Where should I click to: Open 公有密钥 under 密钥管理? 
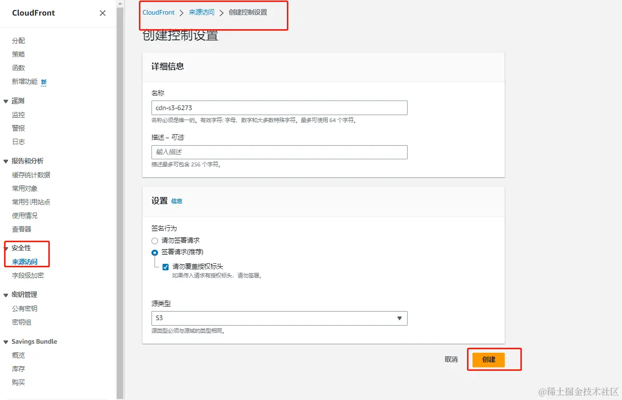click(x=25, y=309)
